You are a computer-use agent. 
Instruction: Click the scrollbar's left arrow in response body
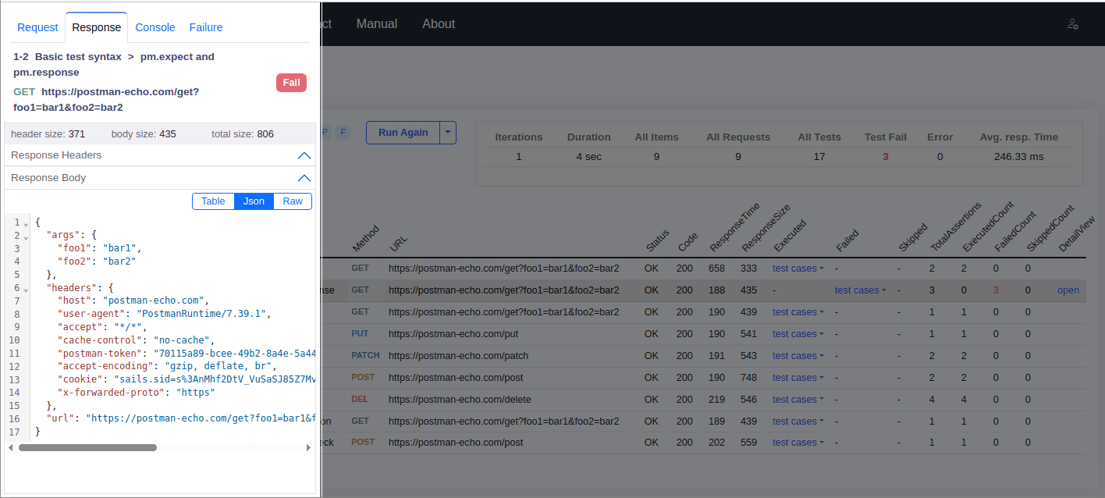click(10, 448)
